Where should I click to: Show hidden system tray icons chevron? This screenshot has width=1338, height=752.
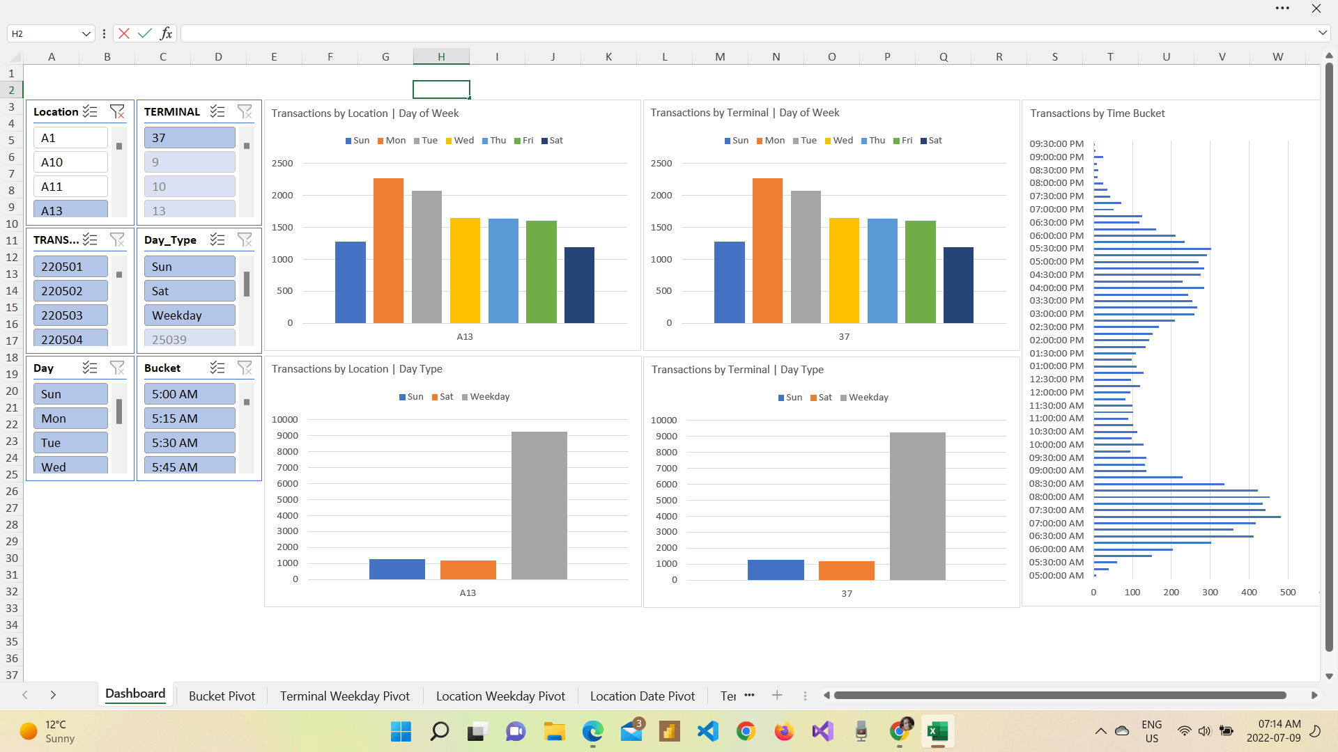1100,731
